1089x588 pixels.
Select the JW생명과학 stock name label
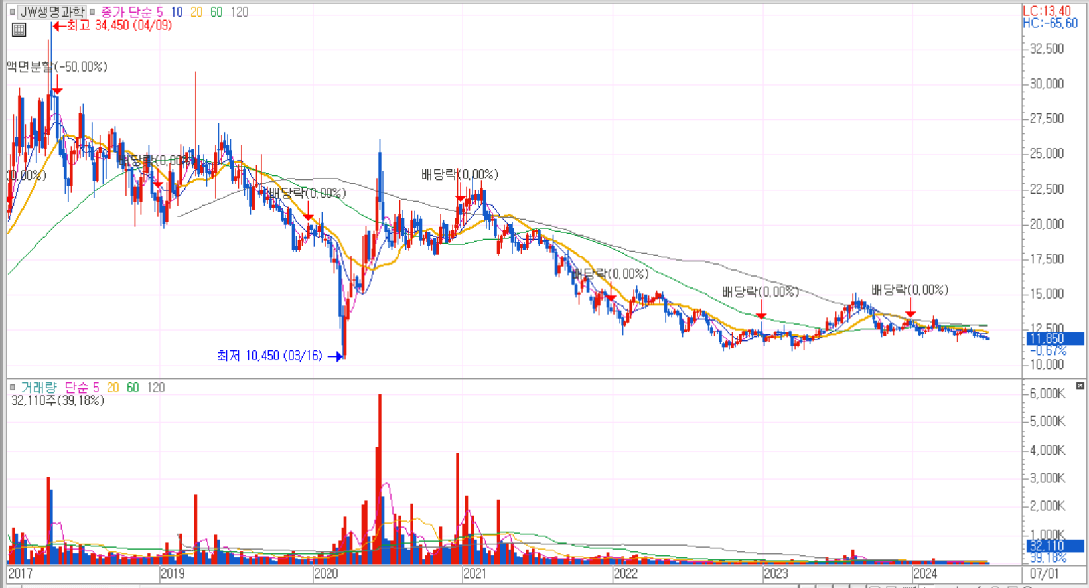(52, 12)
